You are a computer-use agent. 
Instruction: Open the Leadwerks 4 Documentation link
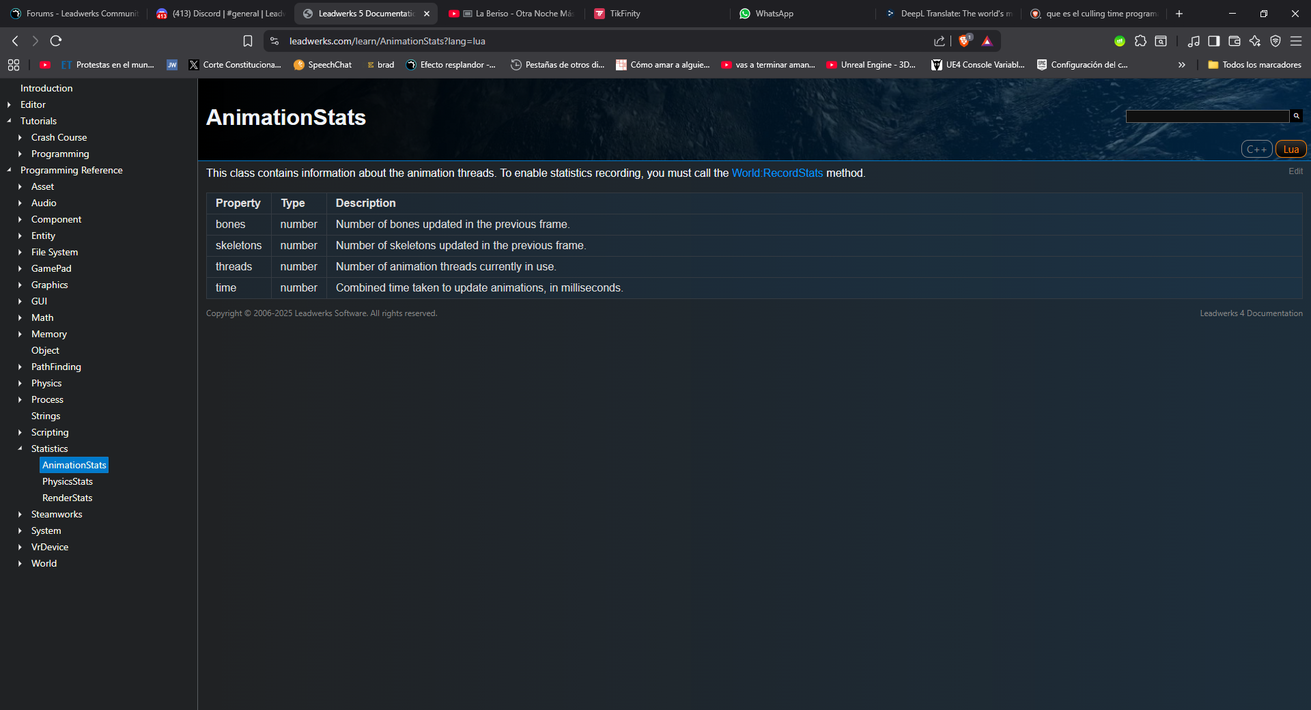(1251, 313)
